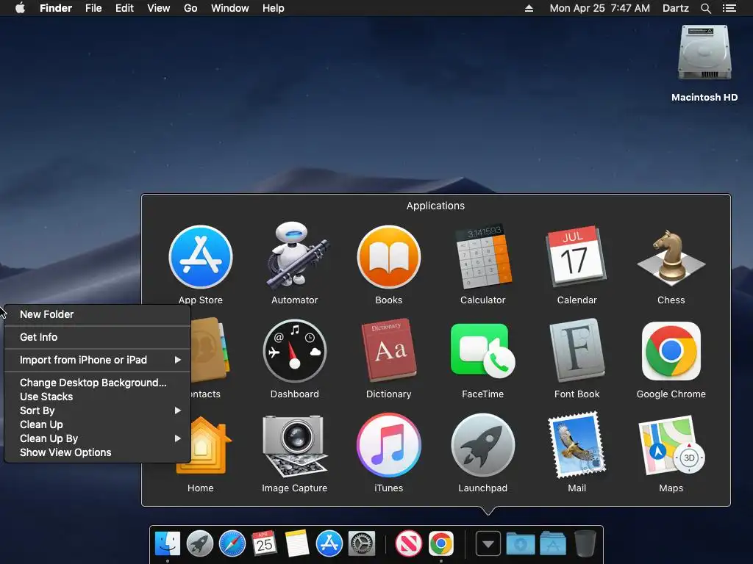The width and height of the screenshot is (753, 564).
Task: Launch iTunes from the stack
Action: pyautogui.click(x=389, y=446)
